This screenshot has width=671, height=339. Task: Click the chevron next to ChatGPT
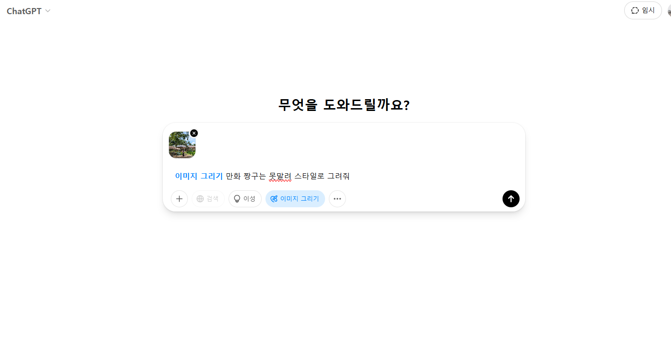pyautogui.click(x=48, y=11)
